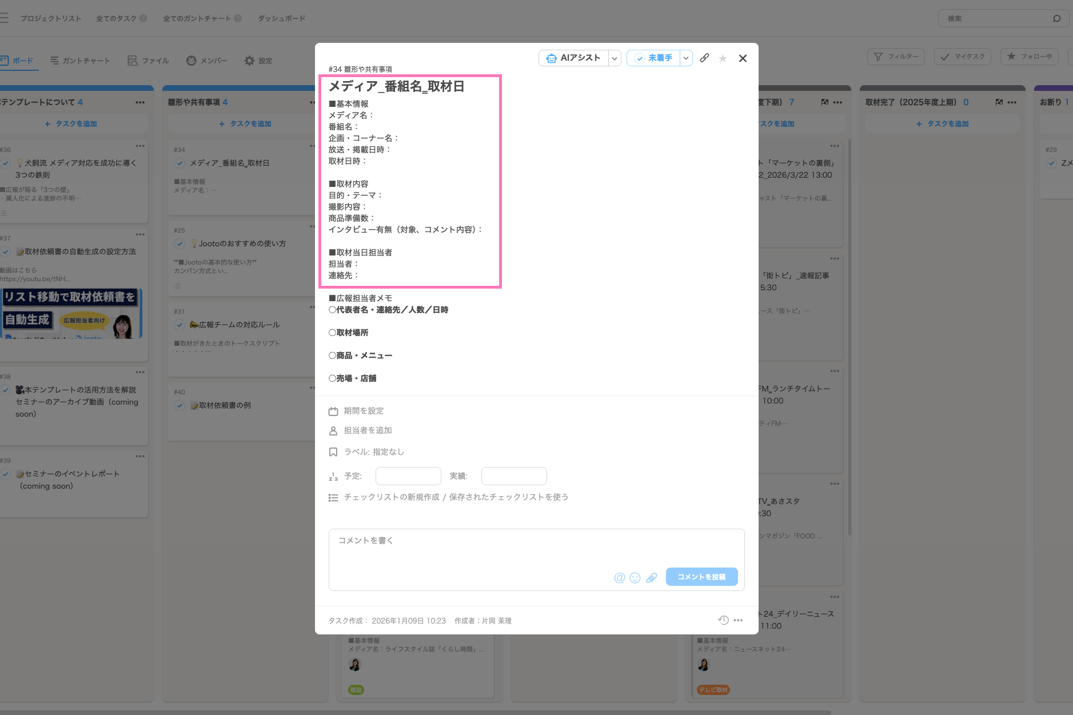Screen dimensions: 1073x715
Task: Expand the AIアシスト dropdown arrow
Action: click(615, 58)
